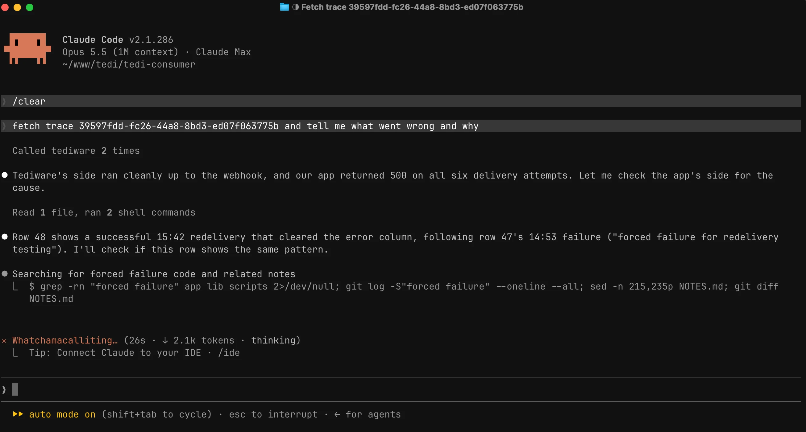Image resolution: width=806 pixels, height=432 pixels.
Task: Click the red close window button
Action: pos(5,7)
